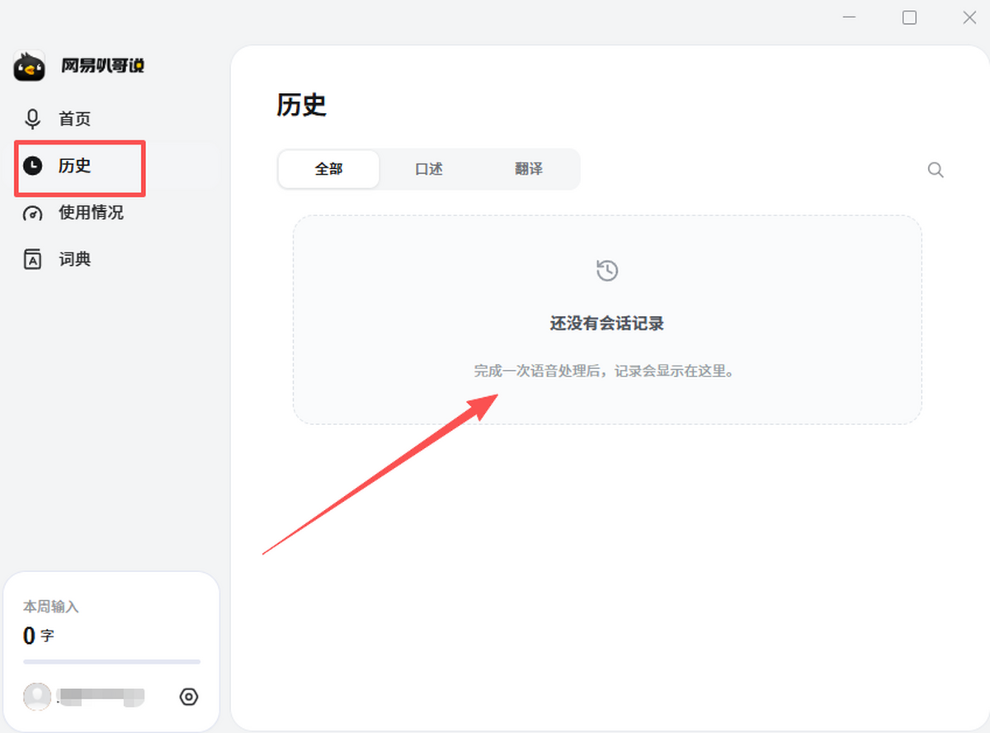Open settings via the gear icon

click(189, 697)
